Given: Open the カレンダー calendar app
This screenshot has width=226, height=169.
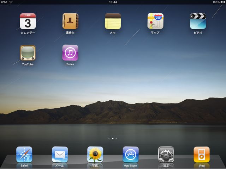Looking at the screenshot, I should click(28, 21).
